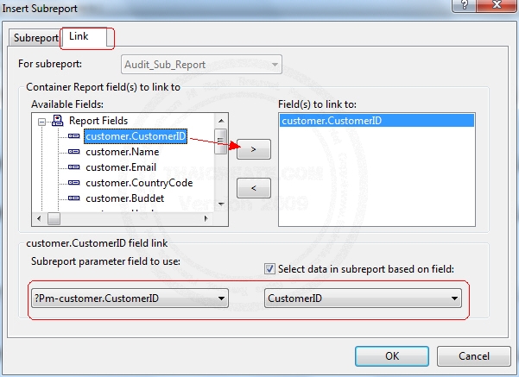Toggle Select data in subreport based on field
This screenshot has width=519, height=377.
pyautogui.click(x=269, y=269)
